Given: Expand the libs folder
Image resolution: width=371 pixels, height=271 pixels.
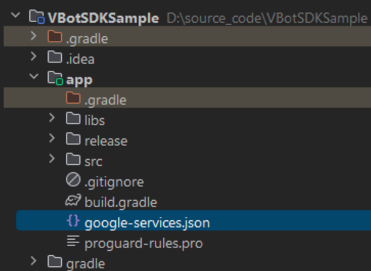Looking at the screenshot, I should point(52,117).
